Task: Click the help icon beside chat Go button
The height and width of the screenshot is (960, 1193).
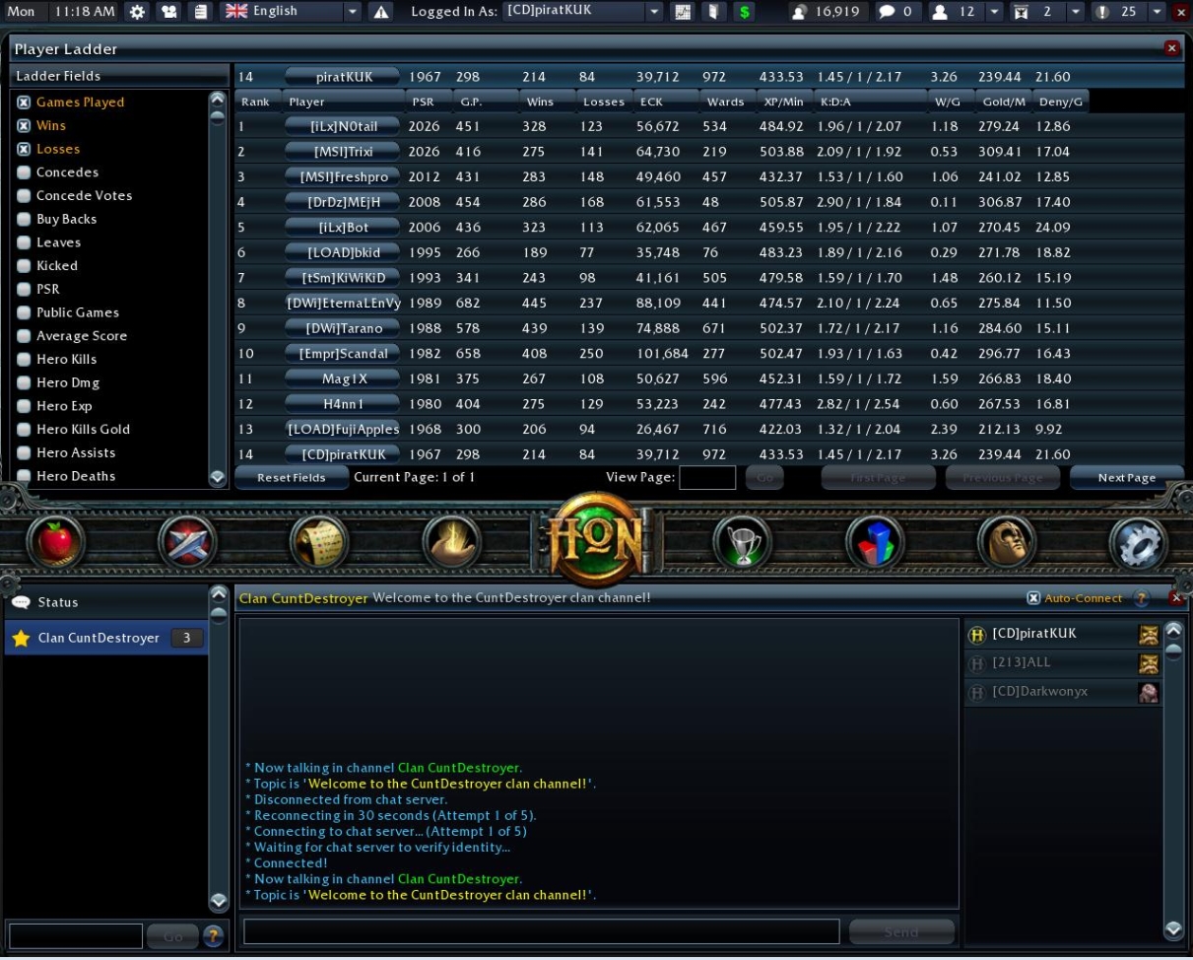Action: (214, 935)
